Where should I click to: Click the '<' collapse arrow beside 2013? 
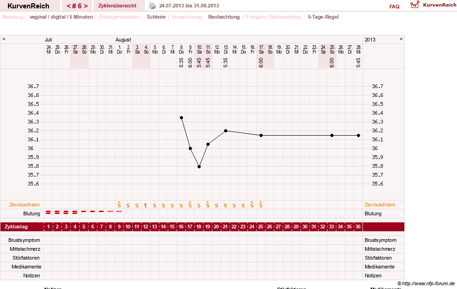click(x=401, y=39)
